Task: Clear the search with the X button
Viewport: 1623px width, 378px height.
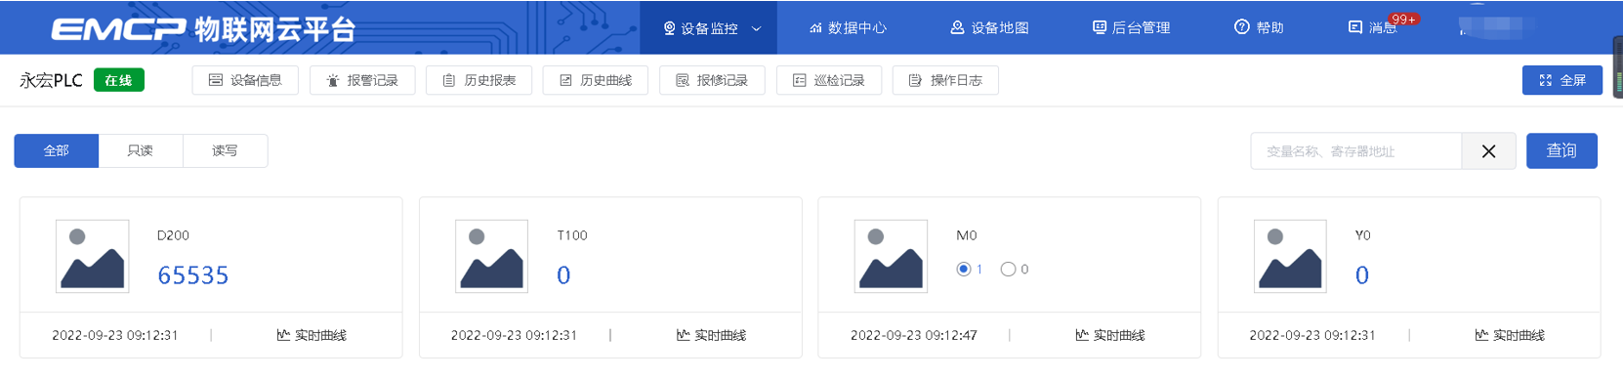Action: [1488, 151]
